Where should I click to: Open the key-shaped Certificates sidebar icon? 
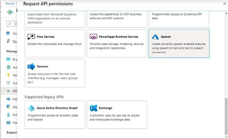coord(8,75)
